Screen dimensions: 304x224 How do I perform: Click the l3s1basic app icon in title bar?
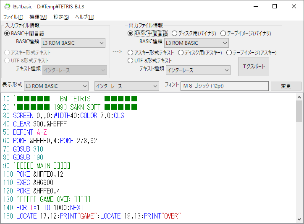click(x=7, y=6)
